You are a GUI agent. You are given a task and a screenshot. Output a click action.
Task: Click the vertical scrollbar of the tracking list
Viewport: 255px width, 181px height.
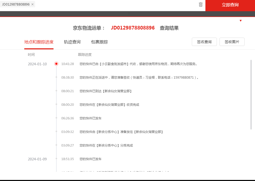click(x=251, y=95)
